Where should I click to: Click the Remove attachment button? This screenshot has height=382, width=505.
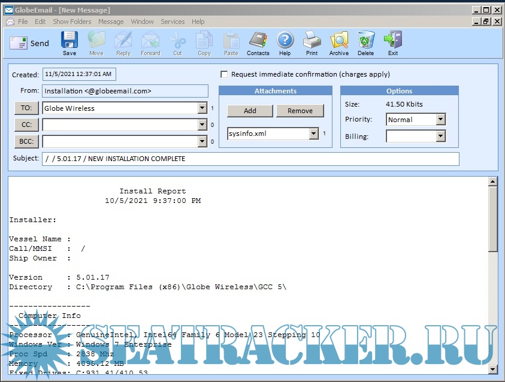tap(300, 111)
